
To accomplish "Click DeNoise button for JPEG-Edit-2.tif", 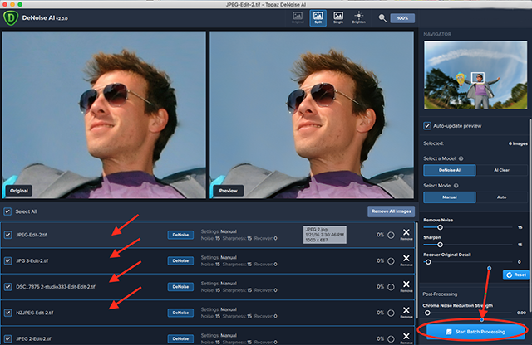I will coord(180,235).
